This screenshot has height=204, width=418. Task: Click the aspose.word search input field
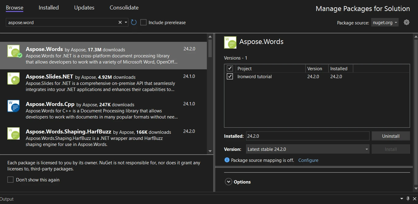click(61, 22)
